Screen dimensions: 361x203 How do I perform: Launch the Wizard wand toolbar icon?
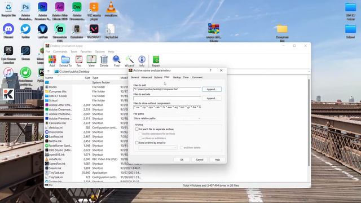(129, 61)
